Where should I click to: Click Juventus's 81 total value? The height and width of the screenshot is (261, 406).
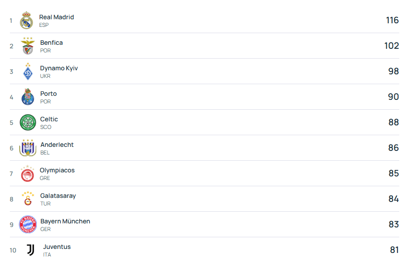(394, 250)
